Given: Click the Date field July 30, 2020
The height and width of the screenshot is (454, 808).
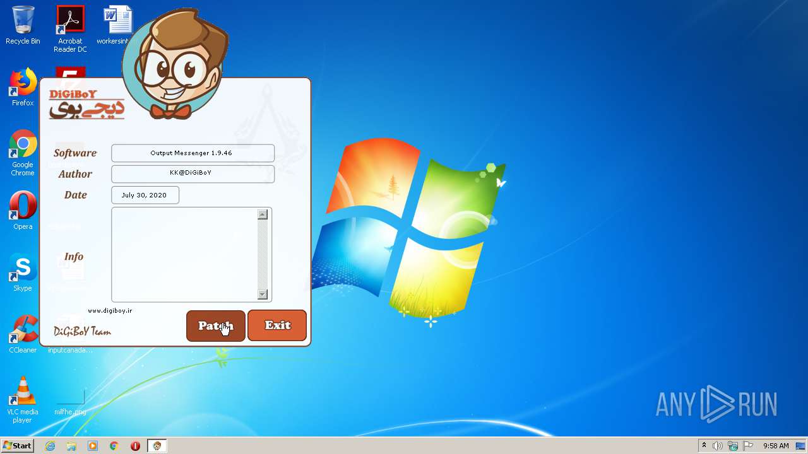Looking at the screenshot, I should coord(145,195).
